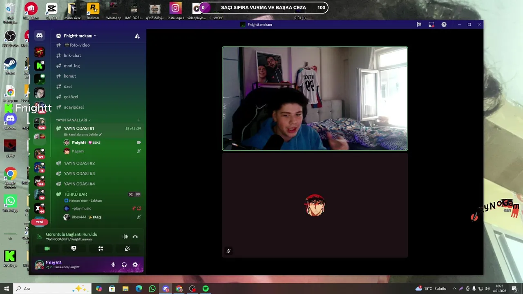Select user Kagami in voice channel
The width and height of the screenshot is (523, 294).
click(78, 151)
